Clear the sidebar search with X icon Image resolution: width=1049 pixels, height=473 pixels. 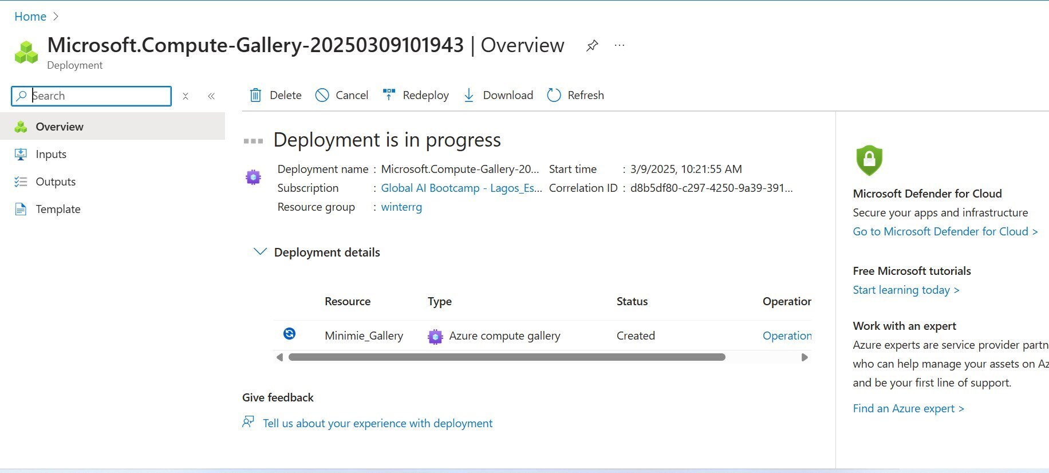pos(186,96)
